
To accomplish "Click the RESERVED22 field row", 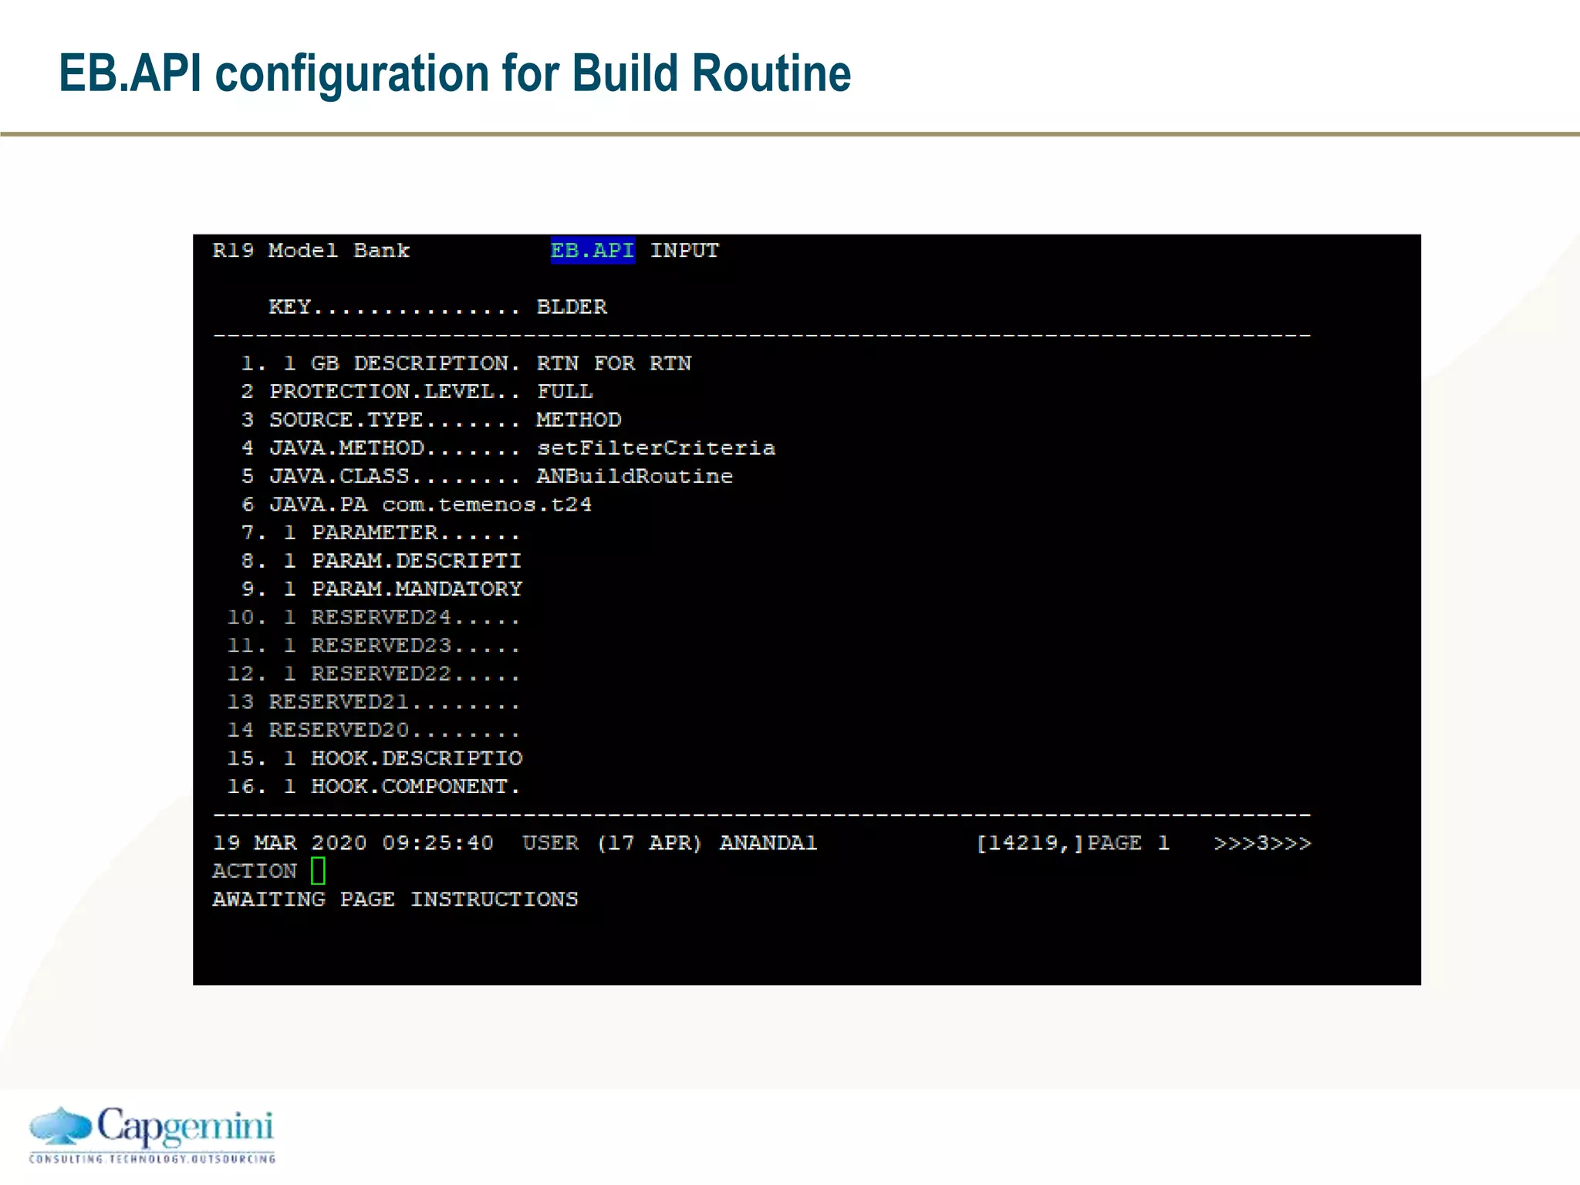I will 373,674.
